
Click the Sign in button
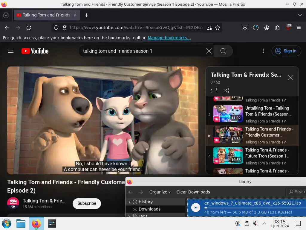(286, 51)
